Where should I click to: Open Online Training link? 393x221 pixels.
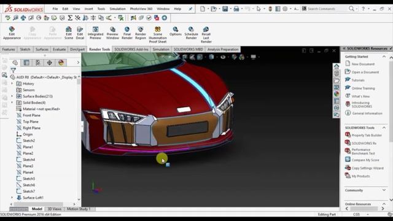click(x=363, y=88)
